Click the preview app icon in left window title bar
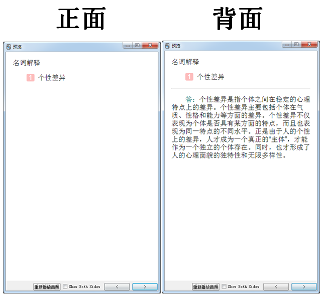The height and width of the screenshot is (294, 323). 9,47
